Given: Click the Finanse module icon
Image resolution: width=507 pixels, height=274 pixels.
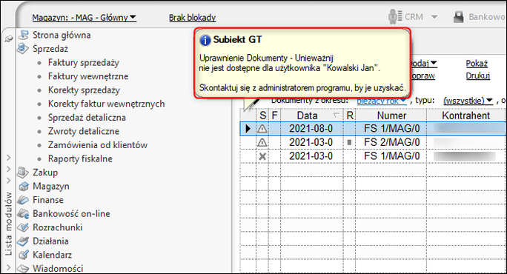Looking at the screenshot, I should (23, 200).
